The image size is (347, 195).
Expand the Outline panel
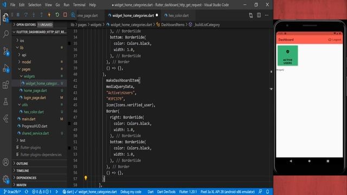(x=40, y=164)
